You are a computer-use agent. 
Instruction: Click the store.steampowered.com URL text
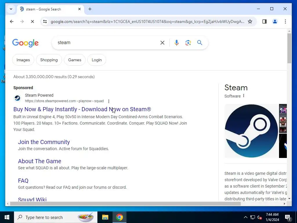64,101
